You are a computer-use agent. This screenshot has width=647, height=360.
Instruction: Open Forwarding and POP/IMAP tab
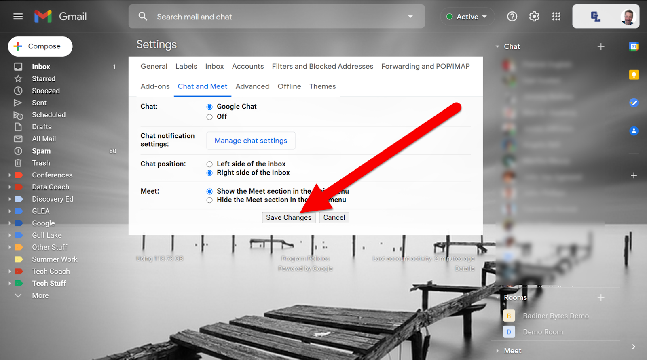tap(425, 67)
